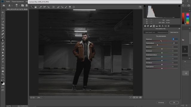
Task: Swap before and after settings button
Action: click(x=134, y=97)
